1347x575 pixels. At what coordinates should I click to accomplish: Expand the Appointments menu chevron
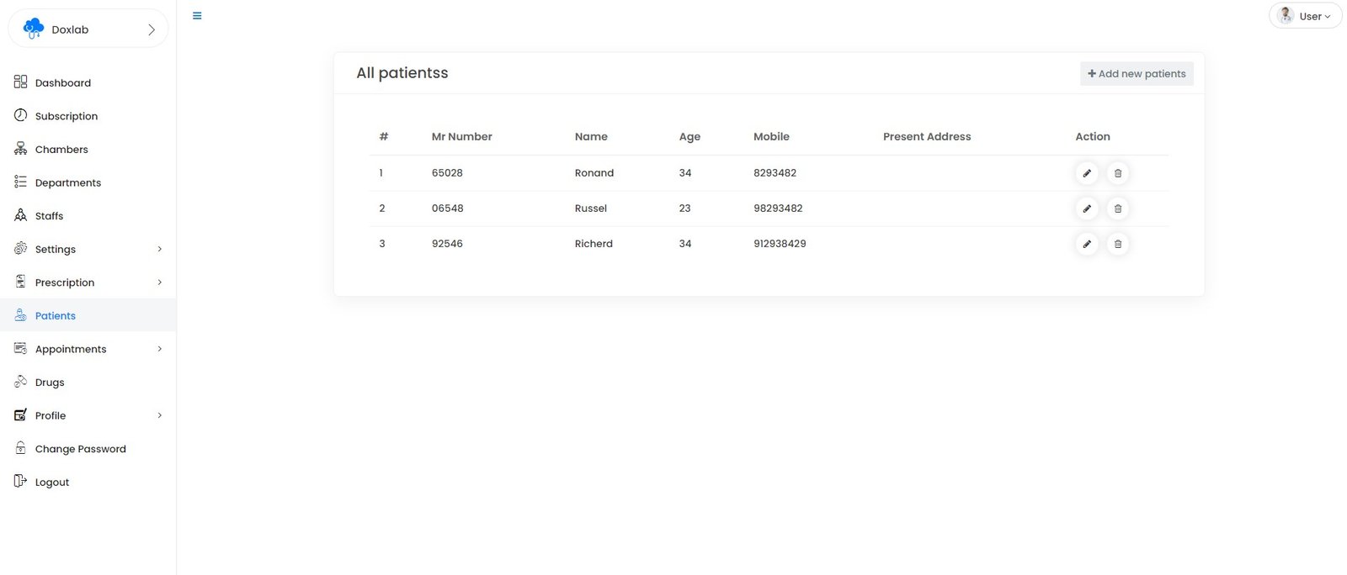tap(159, 349)
